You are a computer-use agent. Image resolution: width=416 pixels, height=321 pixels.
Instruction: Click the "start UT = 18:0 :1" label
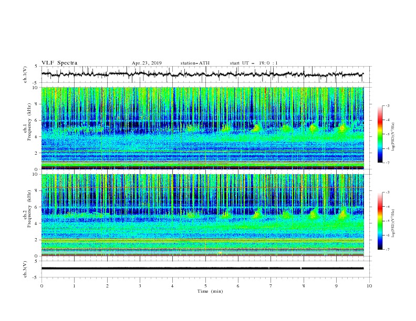click(254, 63)
